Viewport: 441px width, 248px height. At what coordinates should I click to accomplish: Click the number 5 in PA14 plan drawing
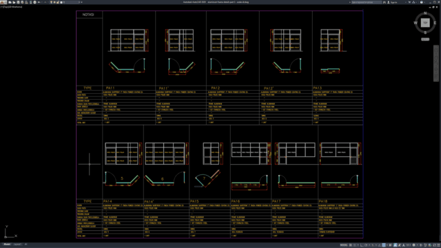122,178
